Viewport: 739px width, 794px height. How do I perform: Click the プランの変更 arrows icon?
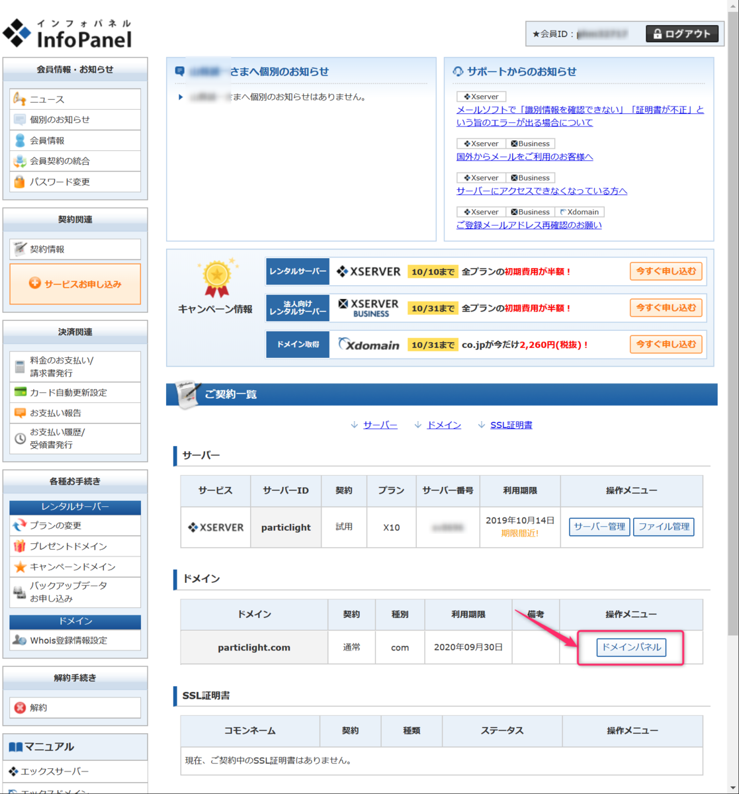pyautogui.click(x=20, y=526)
